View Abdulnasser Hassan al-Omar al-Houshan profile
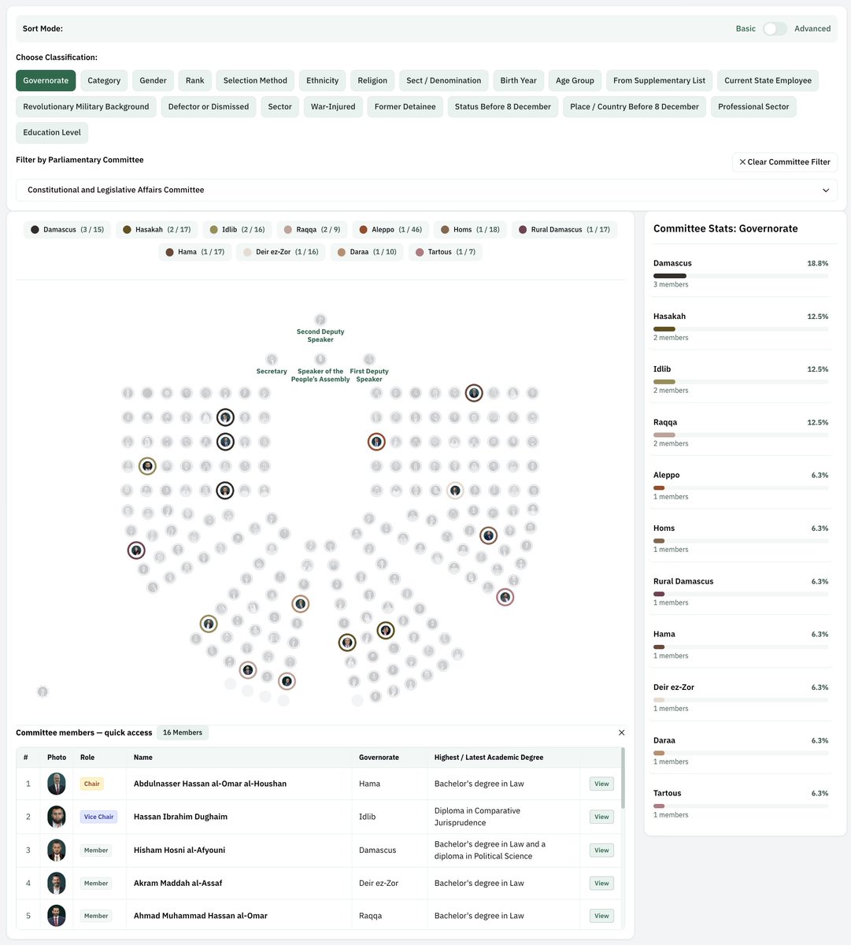The image size is (851, 945). pyautogui.click(x=601, y=784)
